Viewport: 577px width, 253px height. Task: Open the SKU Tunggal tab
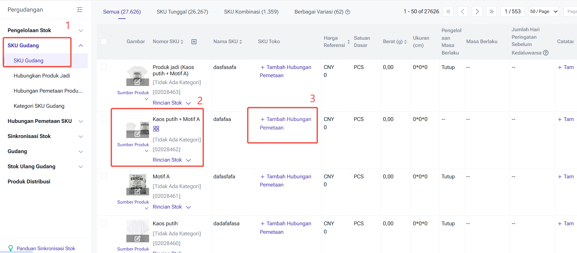click(182, 12)
